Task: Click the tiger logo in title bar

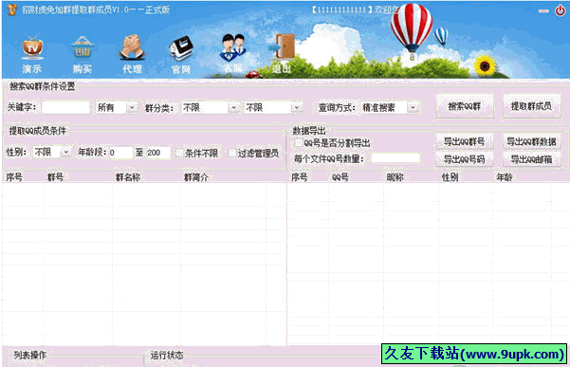Action: 12,9
